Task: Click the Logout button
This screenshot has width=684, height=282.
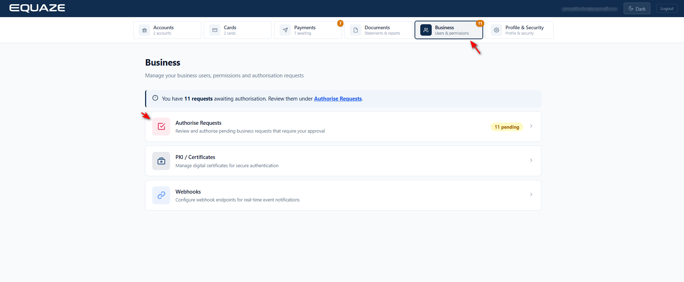Action: (x=667, y=9)
